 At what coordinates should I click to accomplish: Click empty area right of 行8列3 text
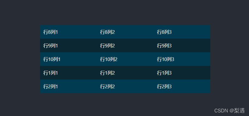(191, 32)
